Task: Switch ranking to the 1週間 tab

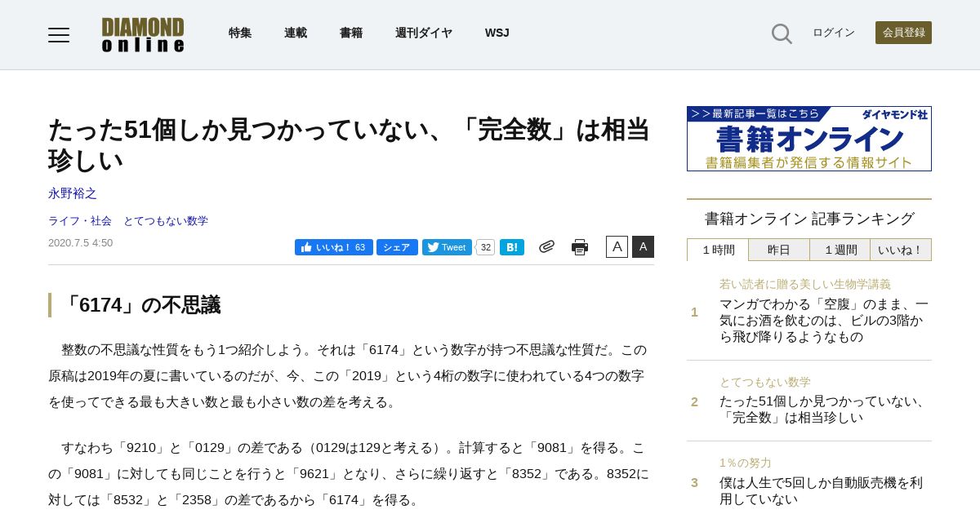Action: pyautogui.click(x=840, y=250)
